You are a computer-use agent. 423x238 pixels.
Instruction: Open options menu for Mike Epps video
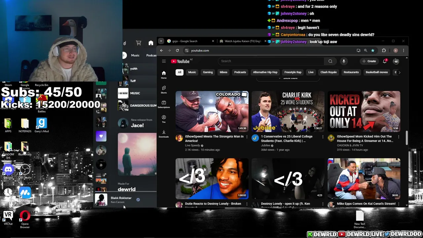tap(399, 204)
